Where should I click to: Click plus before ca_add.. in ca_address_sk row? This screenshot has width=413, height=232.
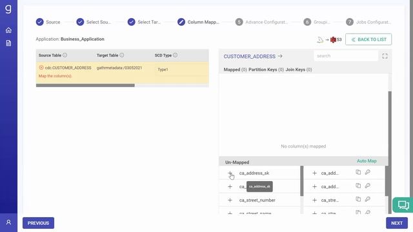pos(314,173)
